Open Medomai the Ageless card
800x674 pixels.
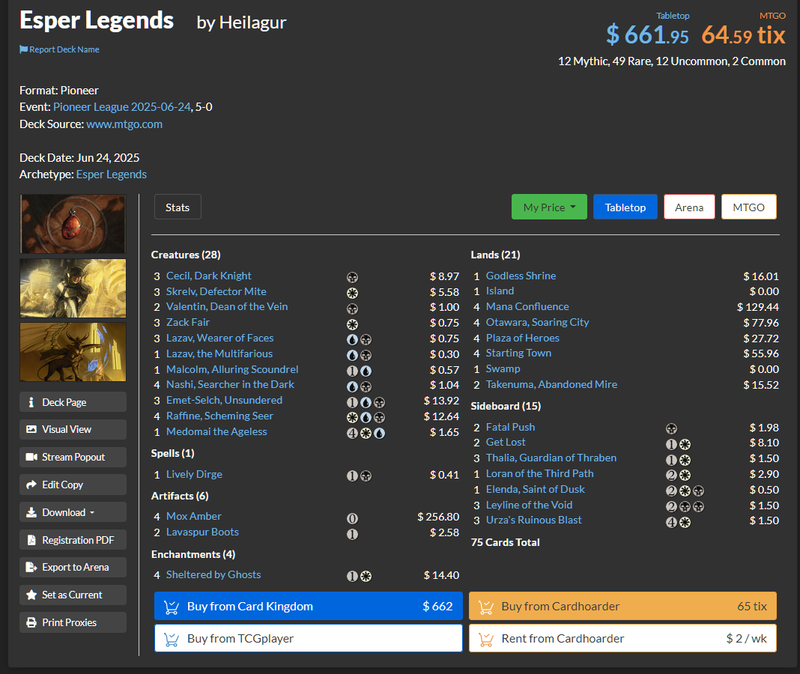(216, 431)
